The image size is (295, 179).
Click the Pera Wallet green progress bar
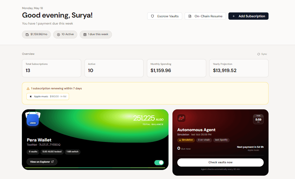pos(95,168)
